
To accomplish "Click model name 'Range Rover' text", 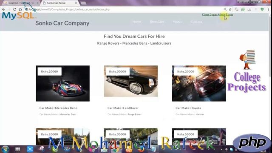I will (135, 114).
